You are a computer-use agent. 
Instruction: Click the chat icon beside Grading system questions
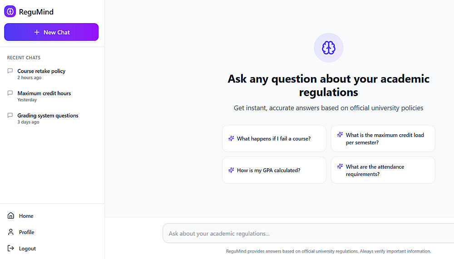point(10,115)
